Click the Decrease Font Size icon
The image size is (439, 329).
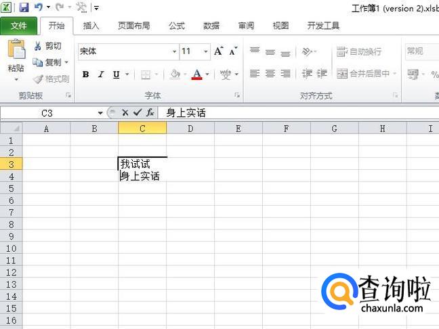233,51
